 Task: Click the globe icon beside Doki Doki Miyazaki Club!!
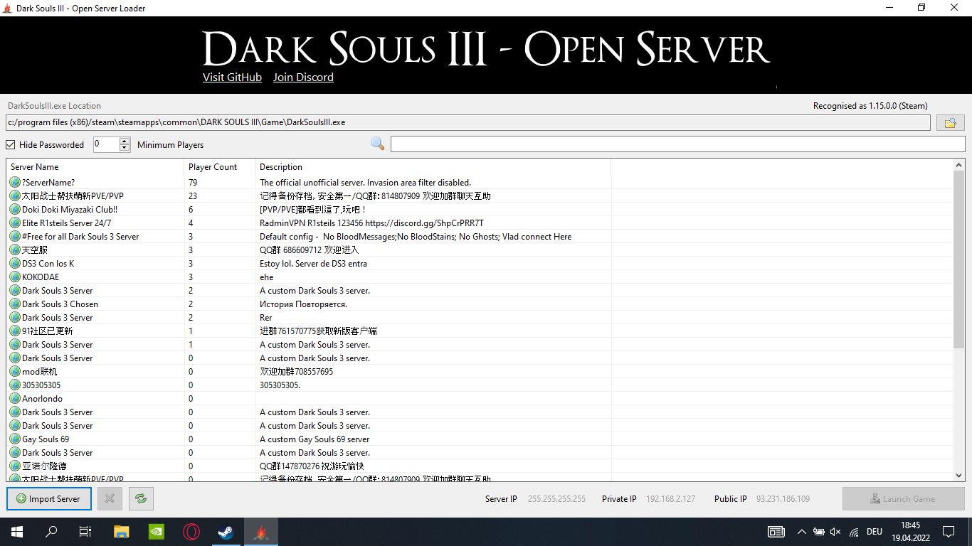pos(15,210)
